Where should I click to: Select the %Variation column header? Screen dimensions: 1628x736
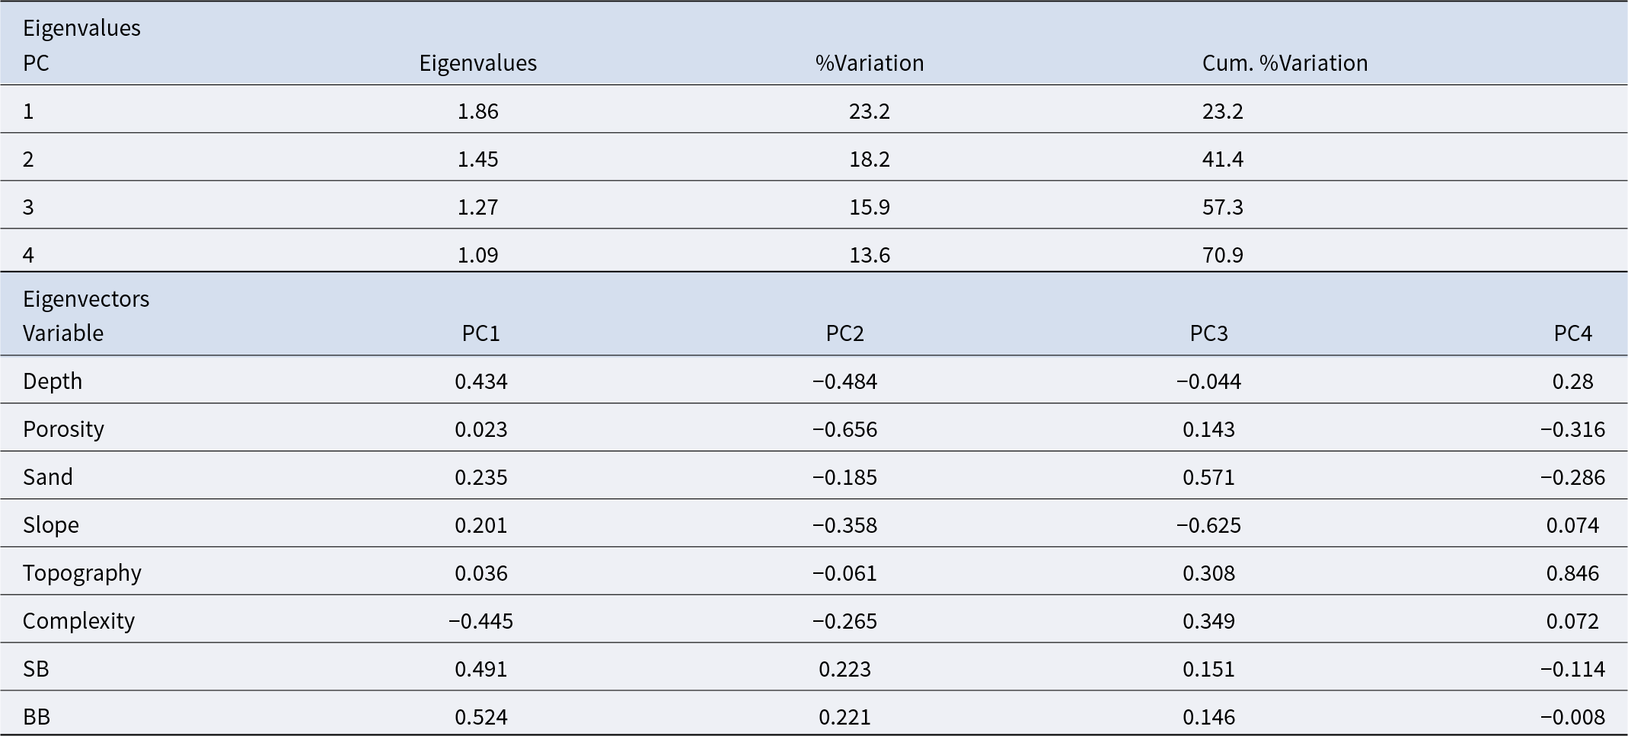click(870, 63)
